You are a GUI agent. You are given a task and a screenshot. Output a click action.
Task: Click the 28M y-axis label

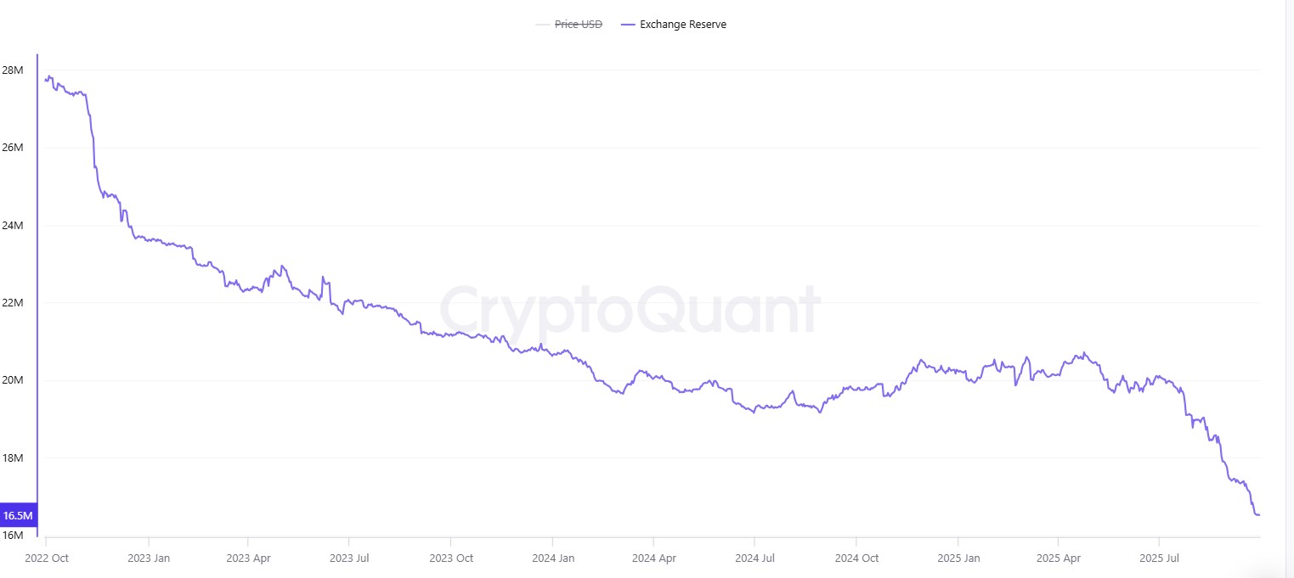coord(14,70)
